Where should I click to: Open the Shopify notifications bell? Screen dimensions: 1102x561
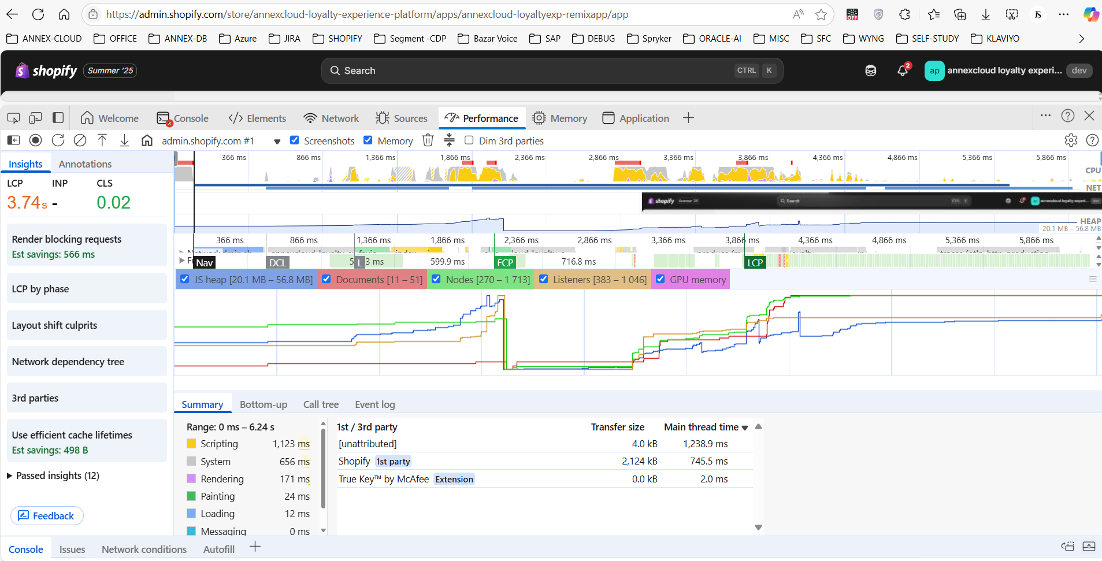tap(902, 70)
